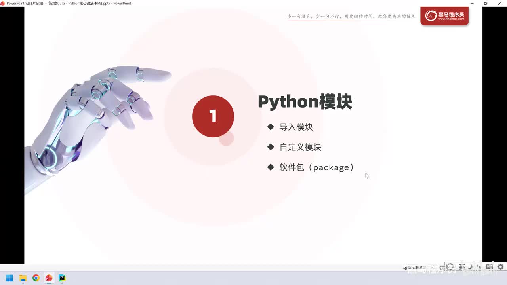Image resolution: width=507 pixels, height=285 pixels.
Task: Go to previous slide arrow
Action: coord(433,267)
